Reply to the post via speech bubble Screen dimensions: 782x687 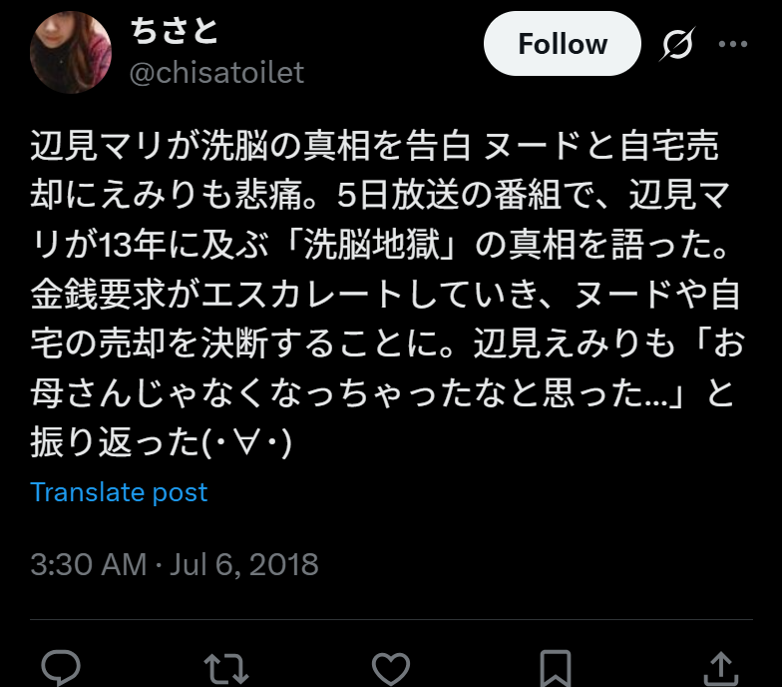pyautogui.click(x=61, y=667)
